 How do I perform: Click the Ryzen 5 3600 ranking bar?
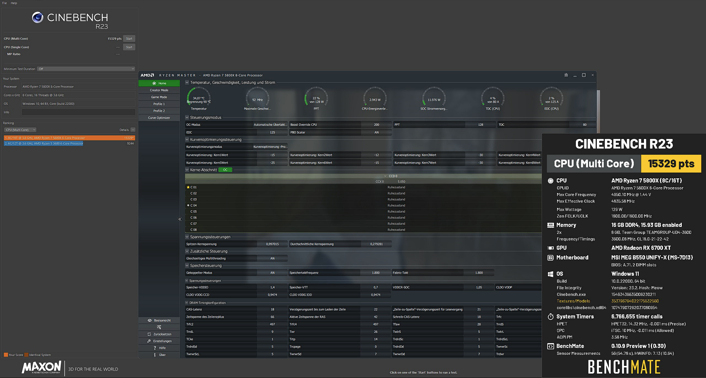(x=44, y=143)
